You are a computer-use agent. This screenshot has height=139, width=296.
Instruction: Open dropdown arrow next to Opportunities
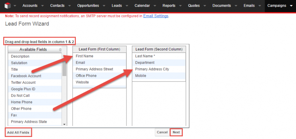(x=104, y=6)
